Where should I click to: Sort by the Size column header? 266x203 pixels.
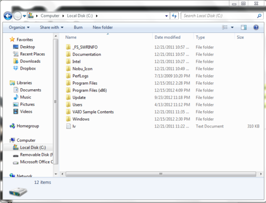click(x=240, y=37)
